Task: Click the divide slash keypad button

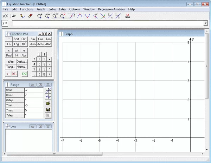Action: [49, 74]
